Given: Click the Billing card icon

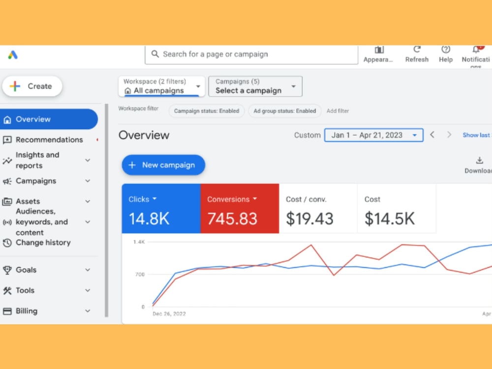Looking at the screenshot, I should [x=7, y=311].
